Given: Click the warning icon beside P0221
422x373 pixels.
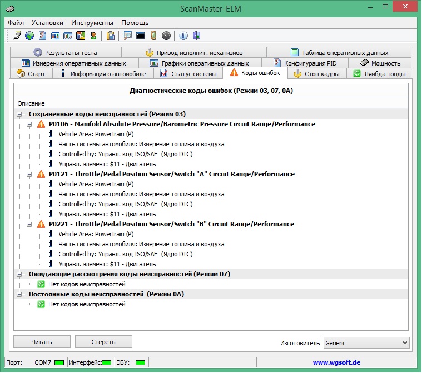Looking at the screenshot, I should [41, 224].
